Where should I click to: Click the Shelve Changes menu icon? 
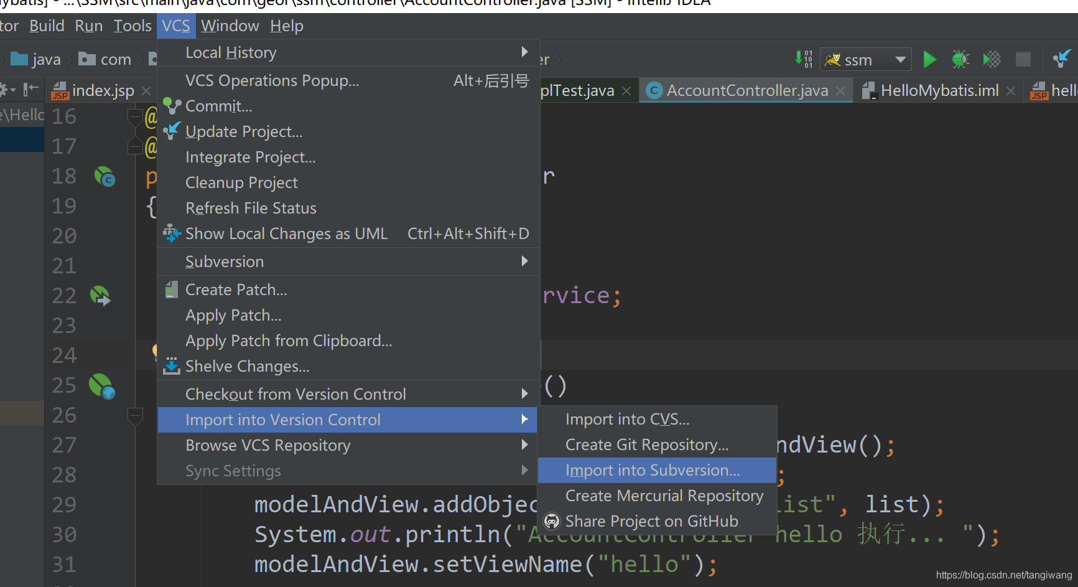tap(172, 366)
